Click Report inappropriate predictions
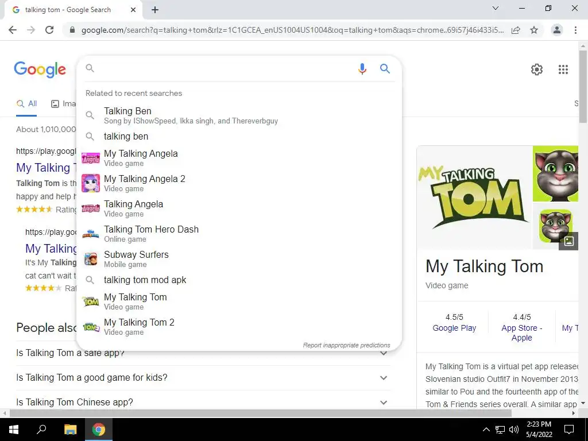Screen dimensions: 588x441 pos(346,345)
